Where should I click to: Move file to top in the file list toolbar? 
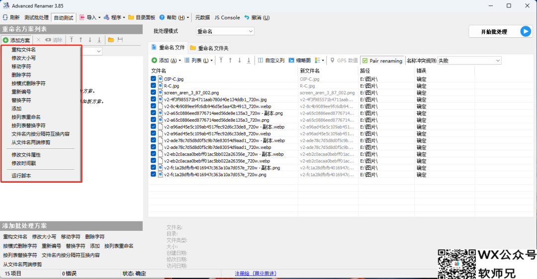click(x=221, y=60)
